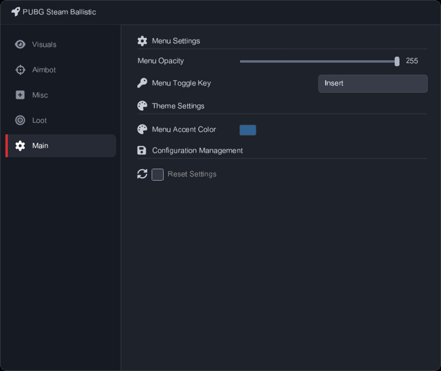This screenshot has height=371, width=441.
Task: Click the key icon next to Menu Toggle Key
Action: [142, 83]
